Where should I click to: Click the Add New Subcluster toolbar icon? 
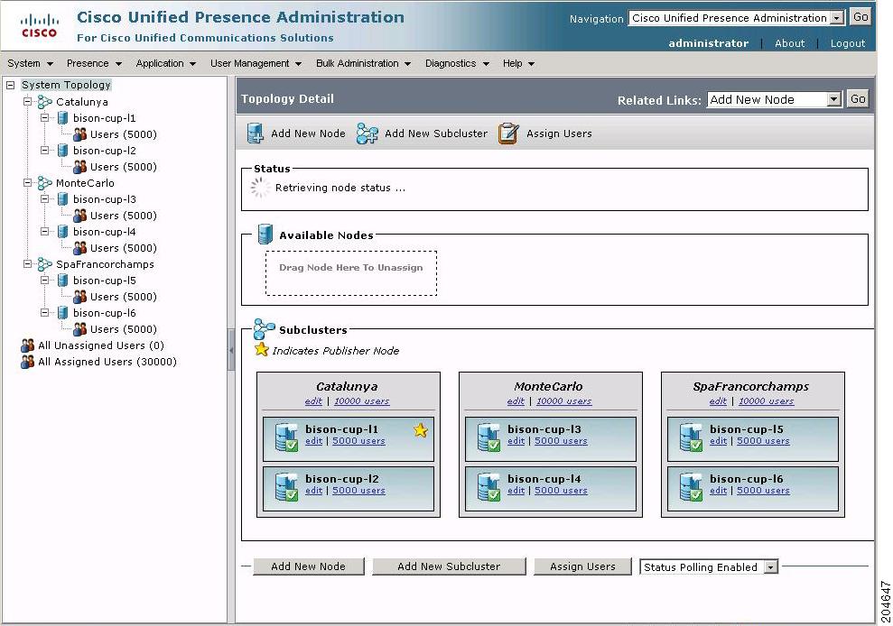tap(367, 133)
